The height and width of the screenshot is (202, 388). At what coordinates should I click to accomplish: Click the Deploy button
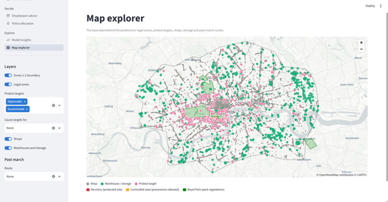[x=370, y=6]
